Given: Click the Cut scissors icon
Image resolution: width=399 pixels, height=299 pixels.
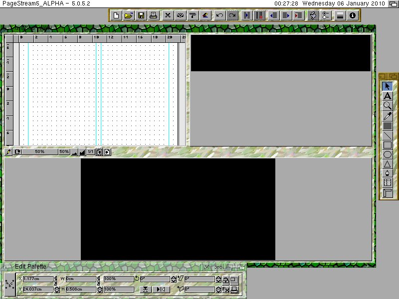Looking at the screenshot, I should [168, 15].
